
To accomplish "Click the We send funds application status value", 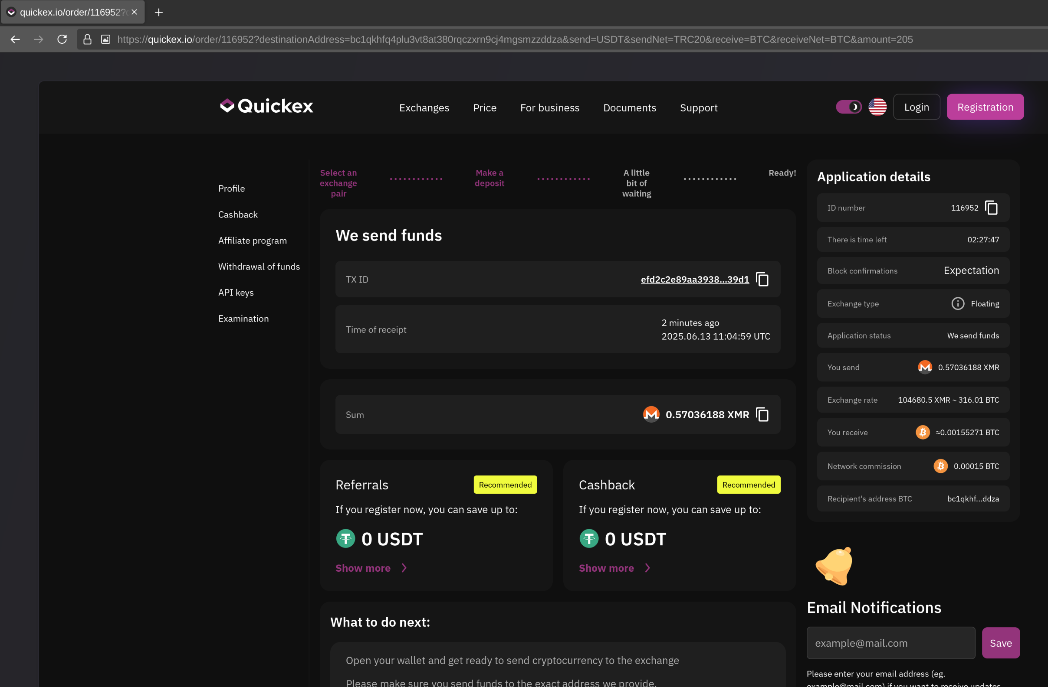I will pos(972,335).
